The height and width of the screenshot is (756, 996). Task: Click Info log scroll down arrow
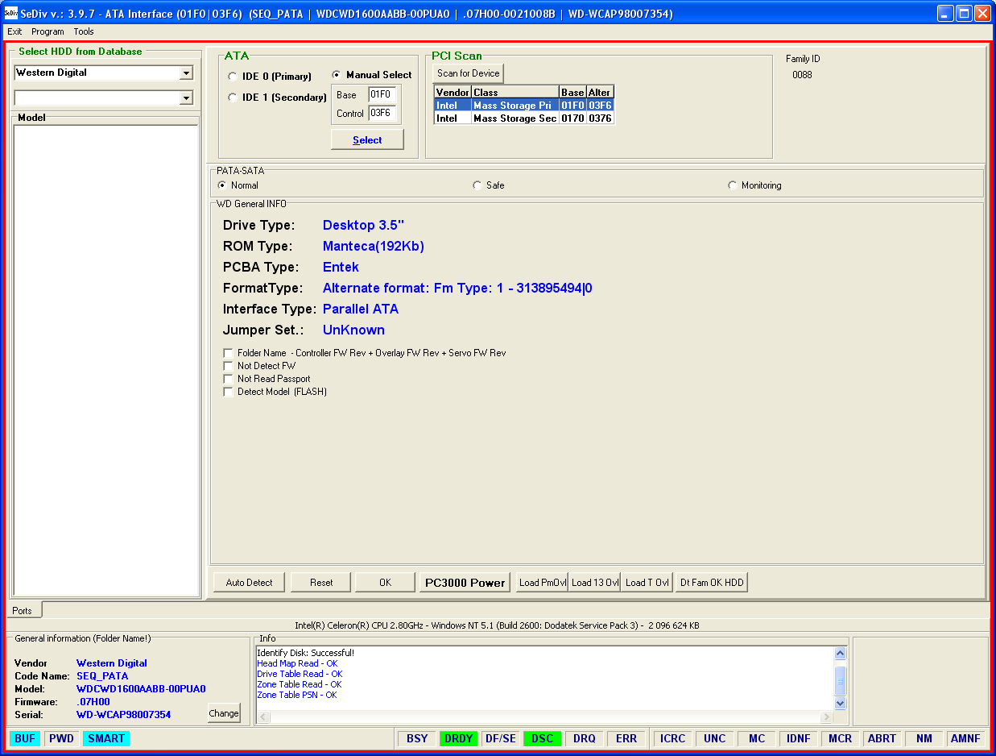(841, 703)
